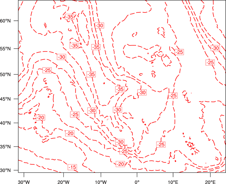Click the -20 contour label near 41°N, 26°W
The image size is (226, 184).
coord(40,117)
